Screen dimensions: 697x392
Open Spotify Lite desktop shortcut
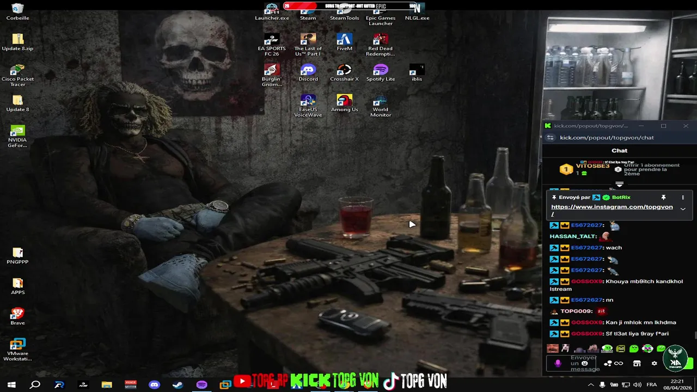click(x=381, y=72)
